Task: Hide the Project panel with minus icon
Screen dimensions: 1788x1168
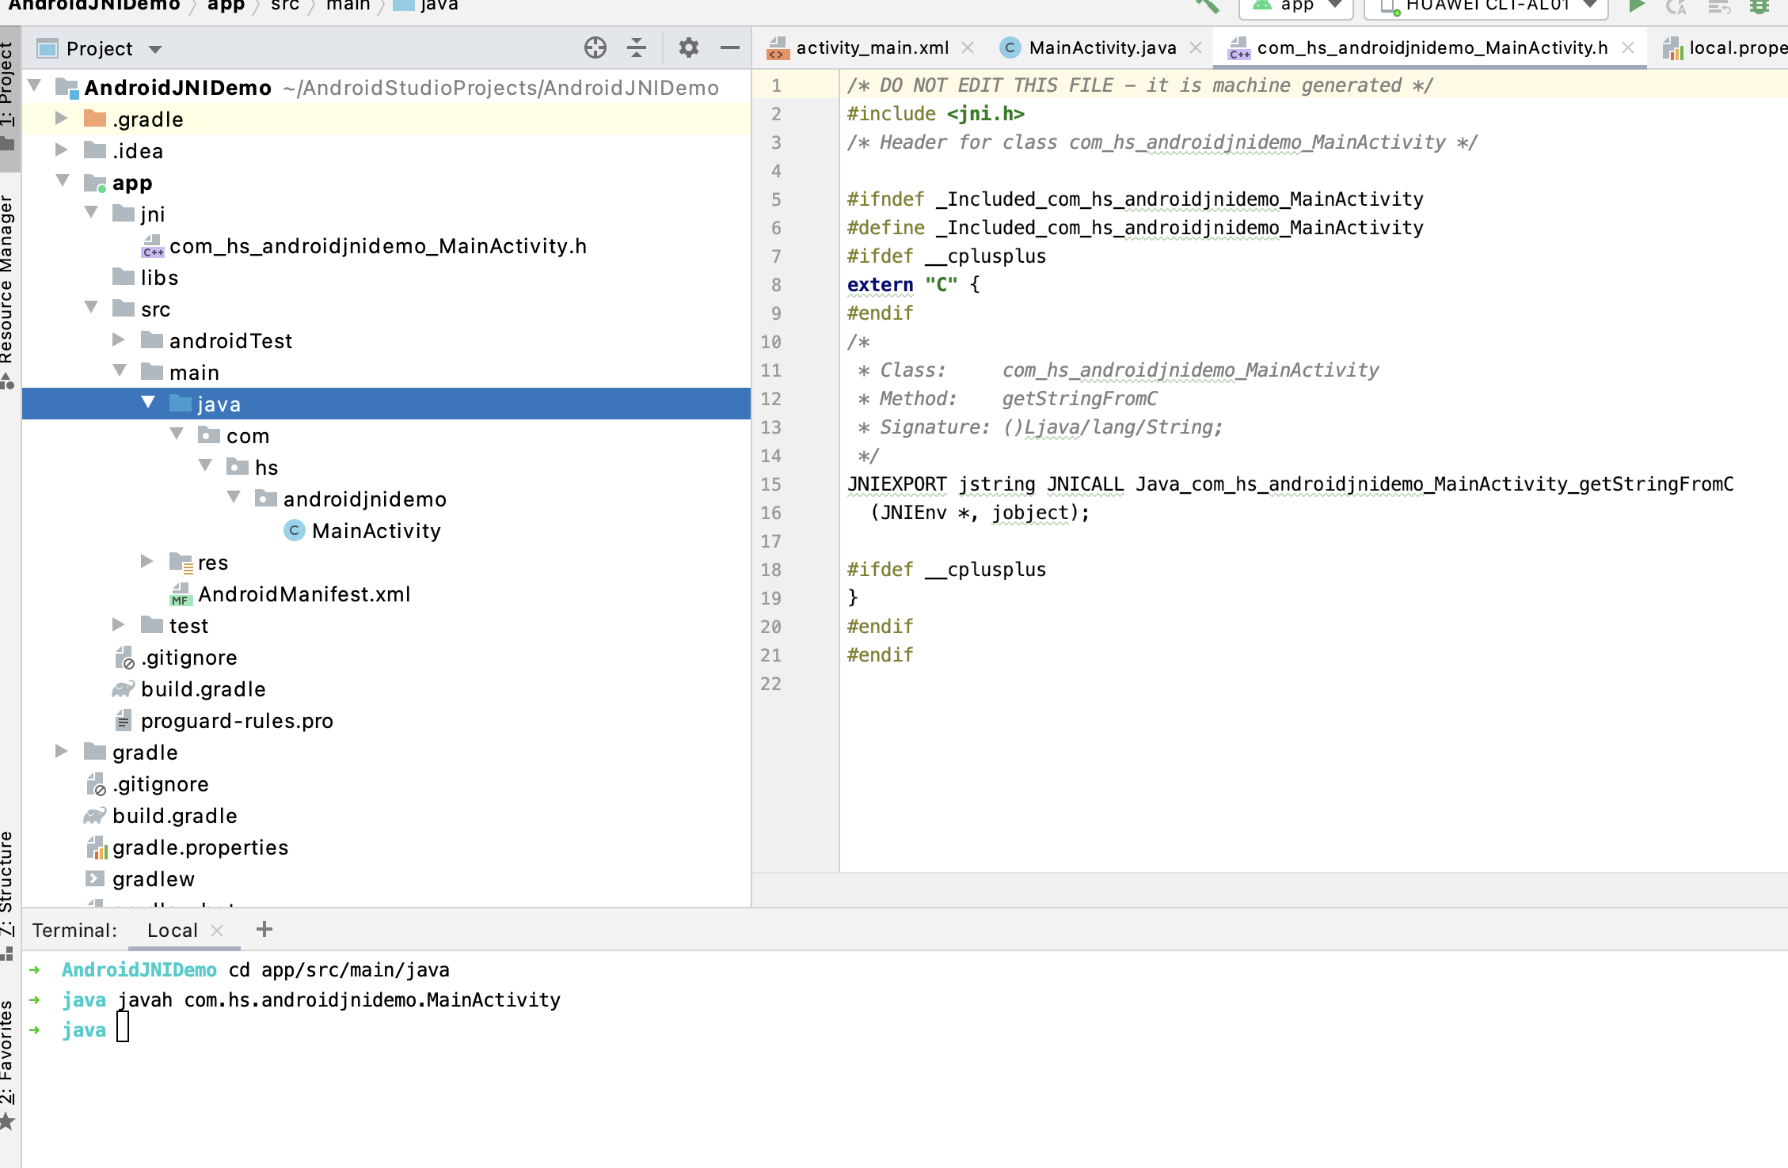Action: (729, 48)
